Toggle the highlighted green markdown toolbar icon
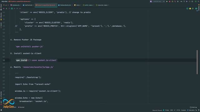Viewport: 200px width, 112px height. point(12,8)
